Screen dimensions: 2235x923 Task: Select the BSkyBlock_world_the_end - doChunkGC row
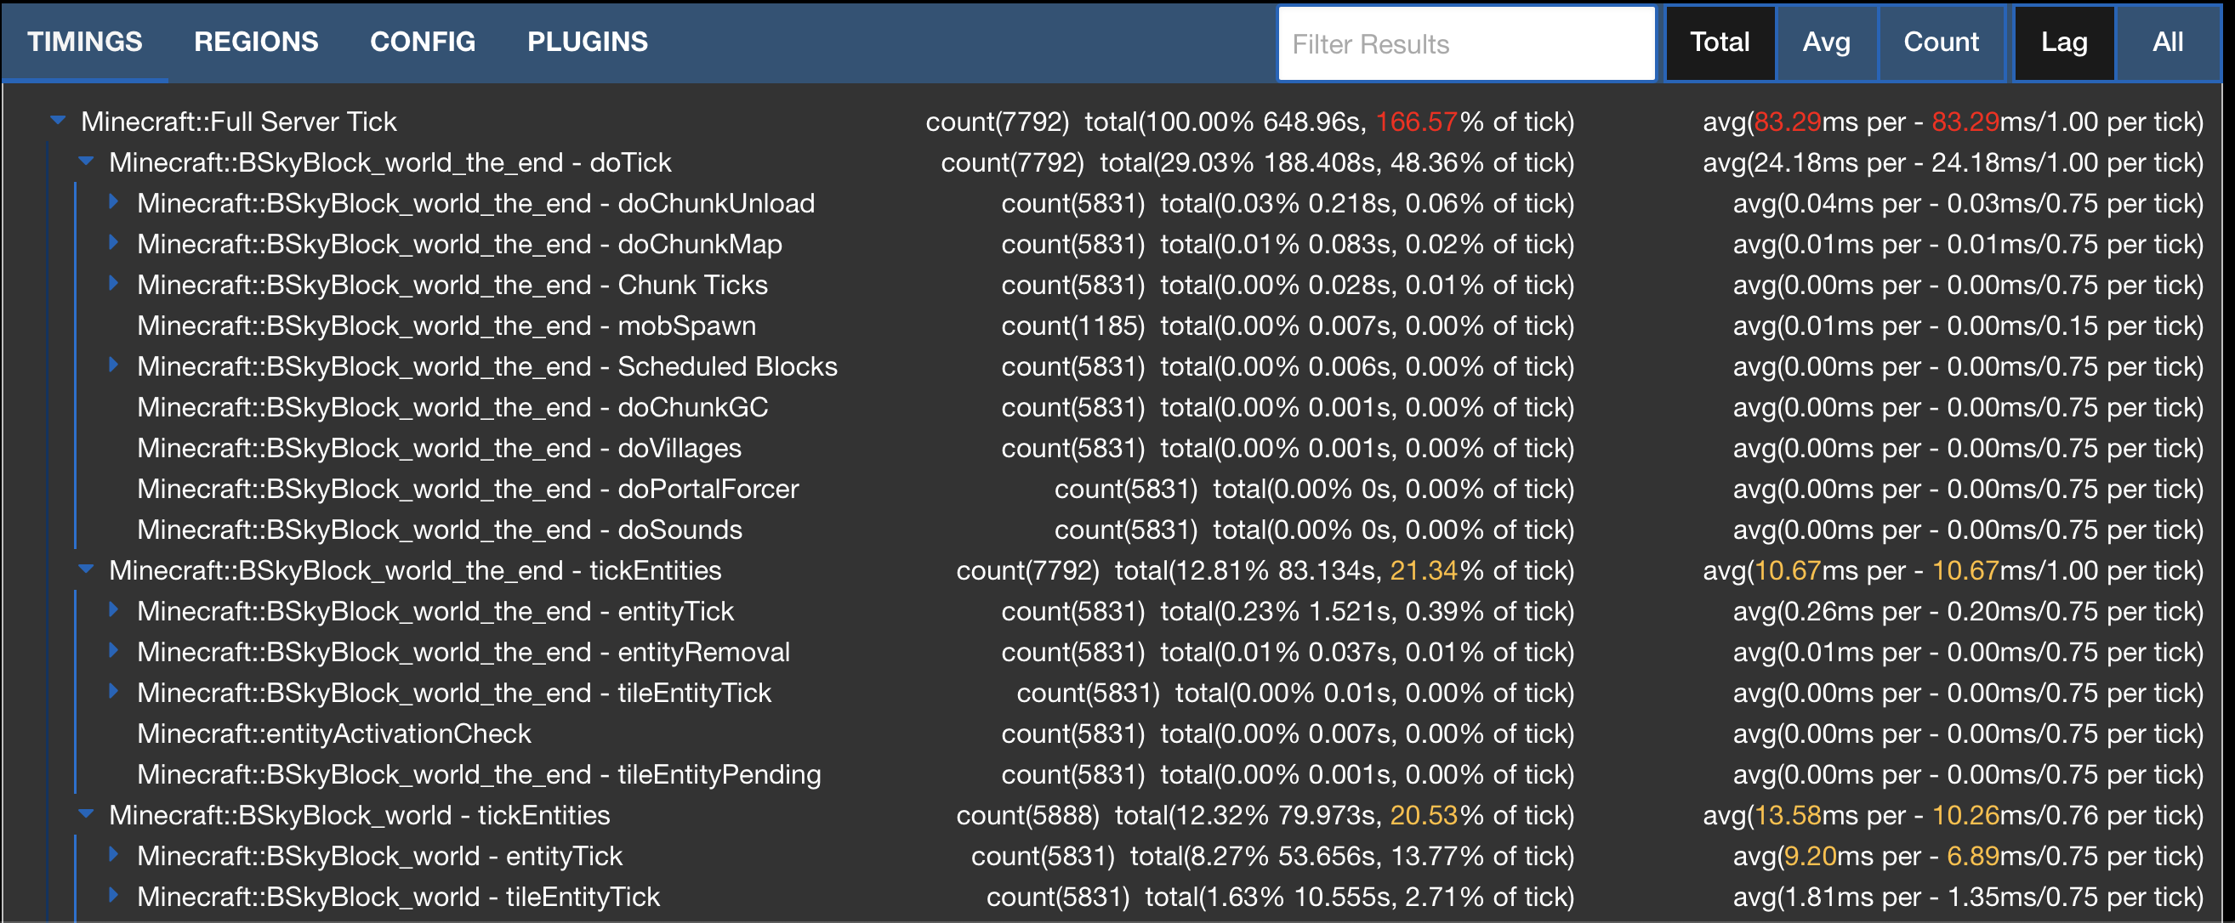click(1169, 407)
